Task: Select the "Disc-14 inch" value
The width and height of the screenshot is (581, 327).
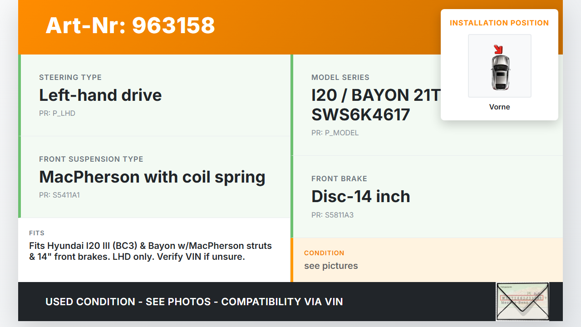Action: point(361,196)
